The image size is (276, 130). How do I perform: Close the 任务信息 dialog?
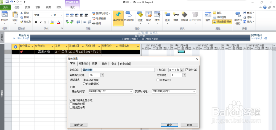(197, 59)
